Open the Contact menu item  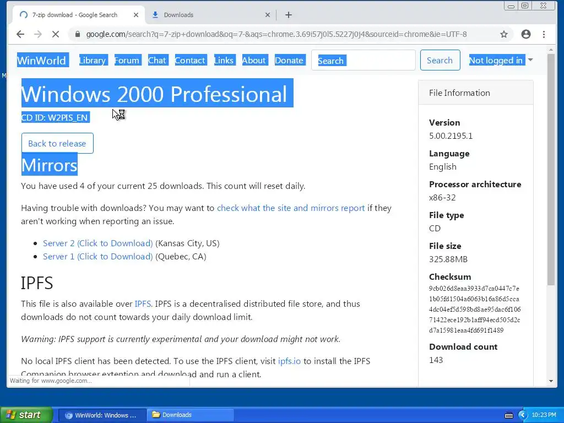click(190, 60)
